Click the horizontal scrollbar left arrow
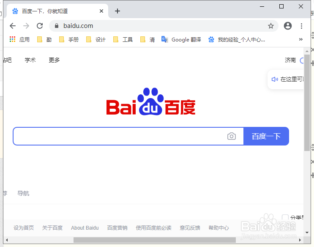The image size is (314, 247). (x=7, y=240)
